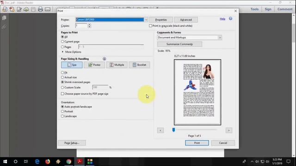The image size is (296, 166).
Task: Click the Advanced button
Action: coord(186,19)
